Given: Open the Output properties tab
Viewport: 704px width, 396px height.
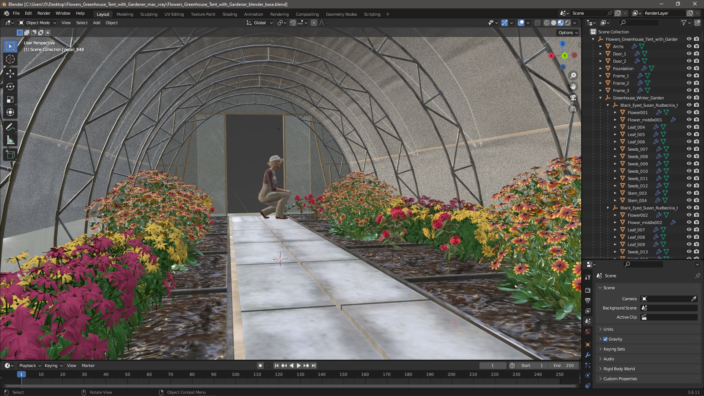Looking at the screenshot, I should coord(588,300).
